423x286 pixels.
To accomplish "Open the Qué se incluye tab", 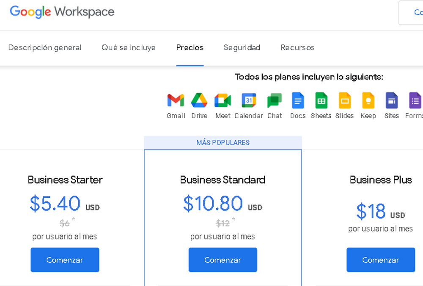I will (129, 48).
